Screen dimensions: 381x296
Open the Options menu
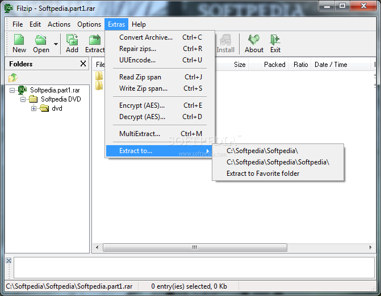[89, 24]
